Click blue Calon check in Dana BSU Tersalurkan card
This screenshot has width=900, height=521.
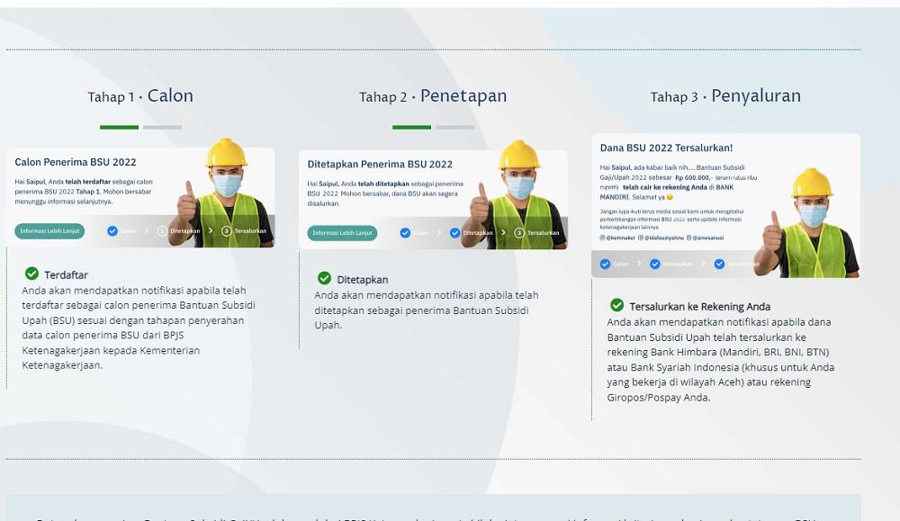pos(605,264)
